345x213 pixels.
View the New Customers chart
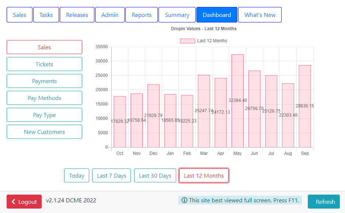pyautogui.click(x=44, y=132)
